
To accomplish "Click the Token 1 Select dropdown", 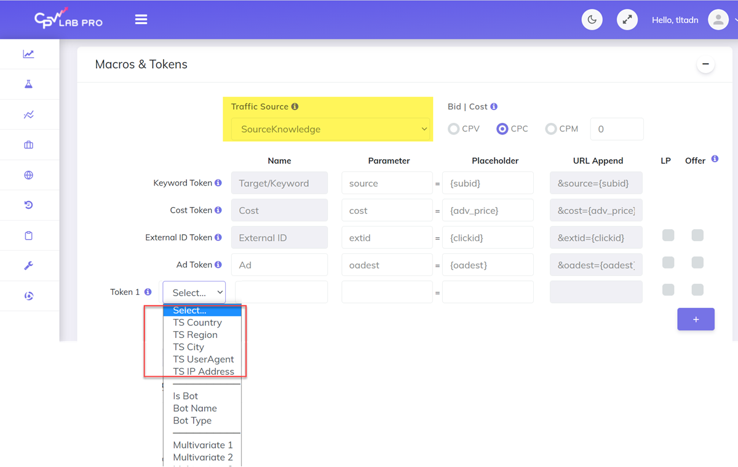I will [x=194, y=292].
